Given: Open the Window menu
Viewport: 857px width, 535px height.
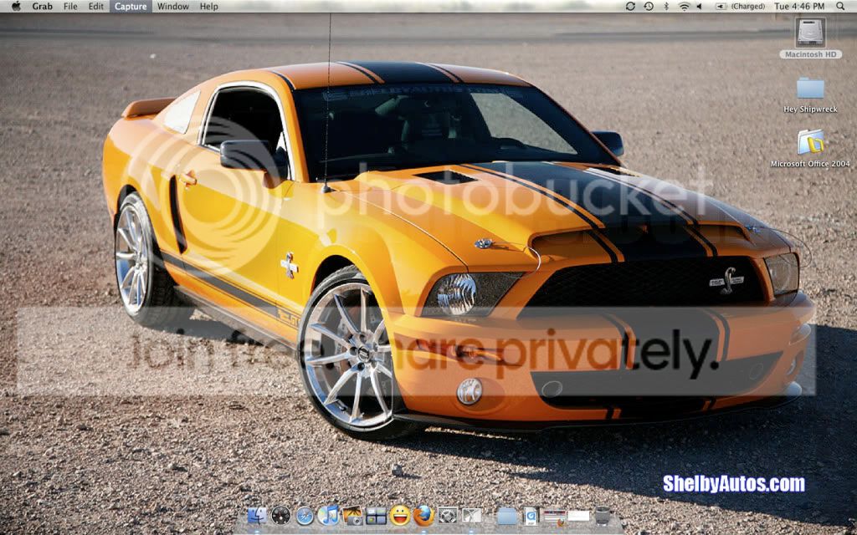Looking at the screenshot, I should [172, 7].
